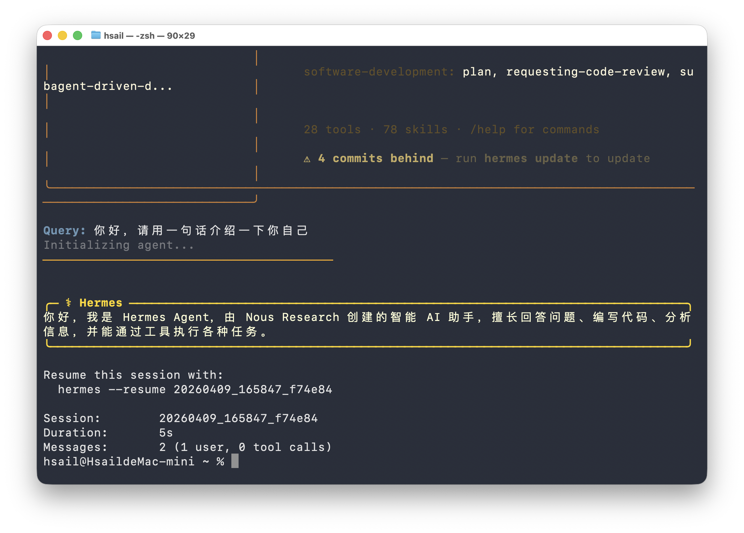Click the terminal cursor block after the prompt
The height and width of the screenshot is (533, 744).
pos(235,461)
